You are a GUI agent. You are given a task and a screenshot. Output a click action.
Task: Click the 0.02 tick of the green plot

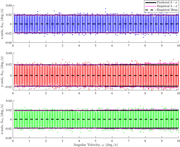pos(9,110)
